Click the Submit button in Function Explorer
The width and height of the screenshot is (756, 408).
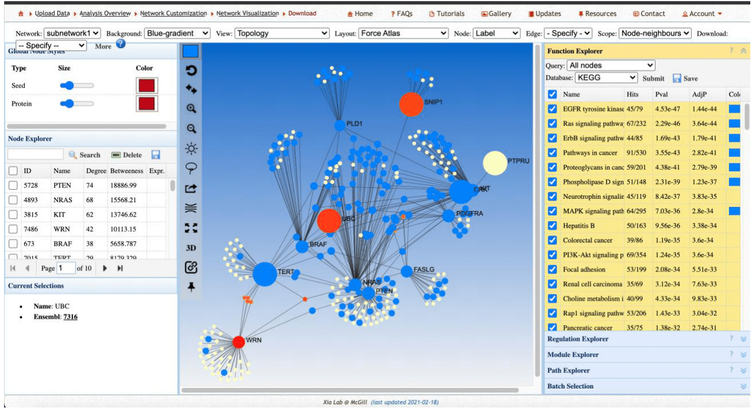(653, 79)
